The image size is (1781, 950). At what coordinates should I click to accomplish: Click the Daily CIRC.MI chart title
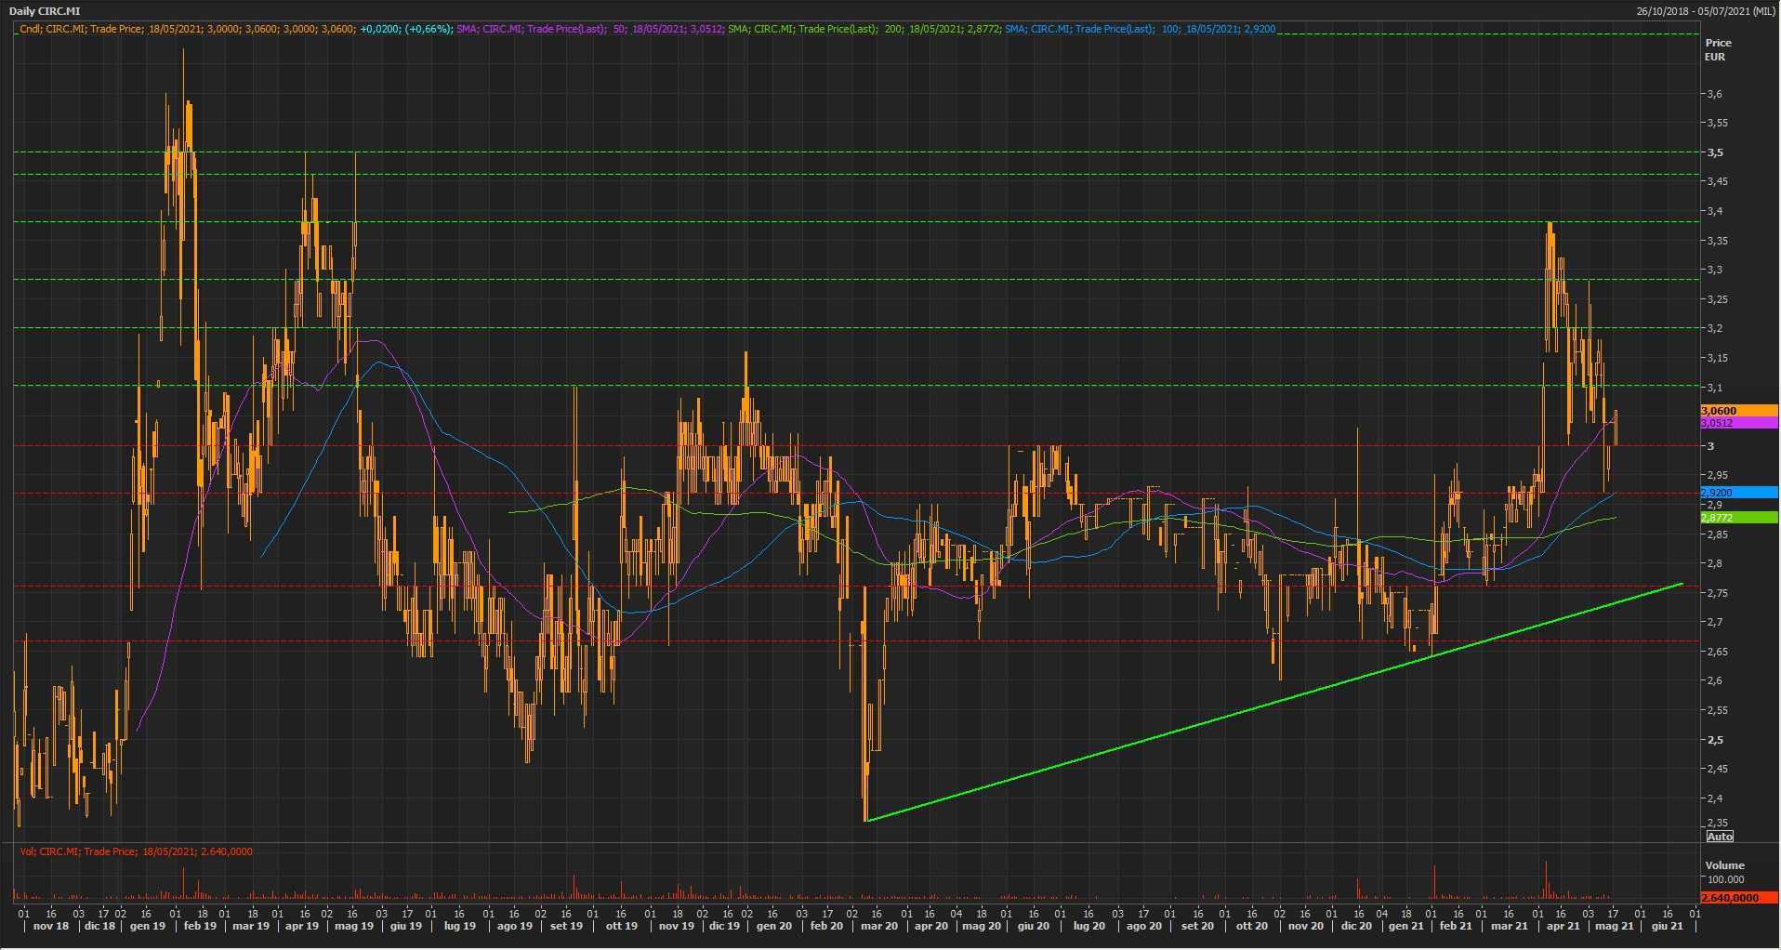pos(45,11)
